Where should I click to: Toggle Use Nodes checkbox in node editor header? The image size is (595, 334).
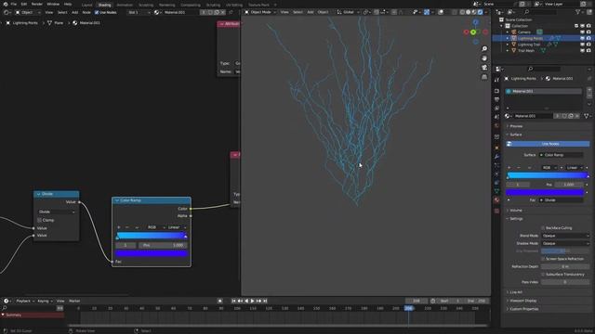pos(97,12)
